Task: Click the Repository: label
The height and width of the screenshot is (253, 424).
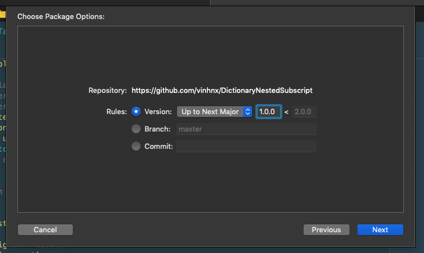Action: pyautogui.click(x=108, y=90)
